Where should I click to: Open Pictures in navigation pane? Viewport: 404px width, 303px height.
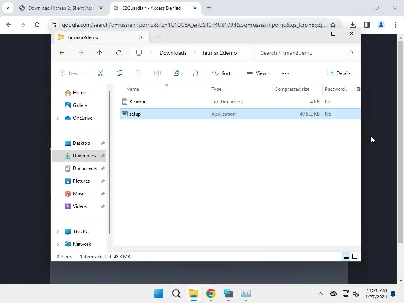(x=81, y=181)
